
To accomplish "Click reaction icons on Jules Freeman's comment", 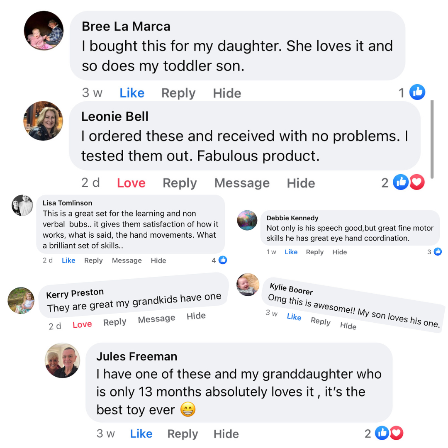I will point(389,433).
